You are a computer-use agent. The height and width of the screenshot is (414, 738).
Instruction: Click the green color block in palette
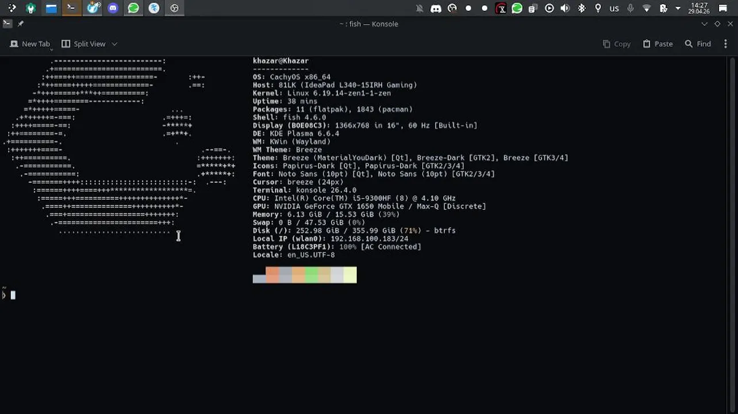[311, 275]
